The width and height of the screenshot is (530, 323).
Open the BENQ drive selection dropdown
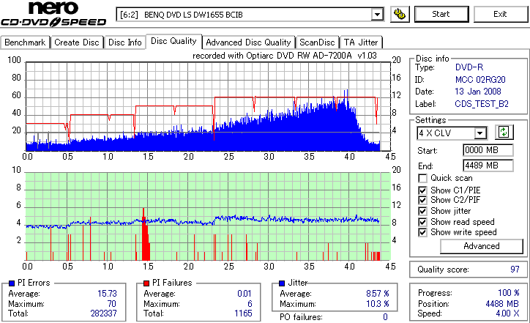click(377, 15)
